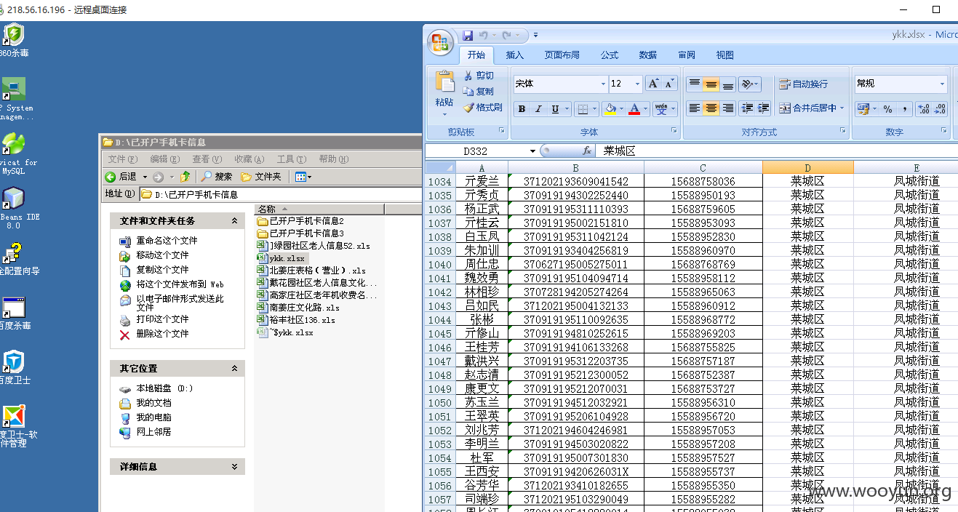The width and height of the screenshot is (958, 512).
Task: Click the phonetic guide (wén) icon
Action: 661,109
